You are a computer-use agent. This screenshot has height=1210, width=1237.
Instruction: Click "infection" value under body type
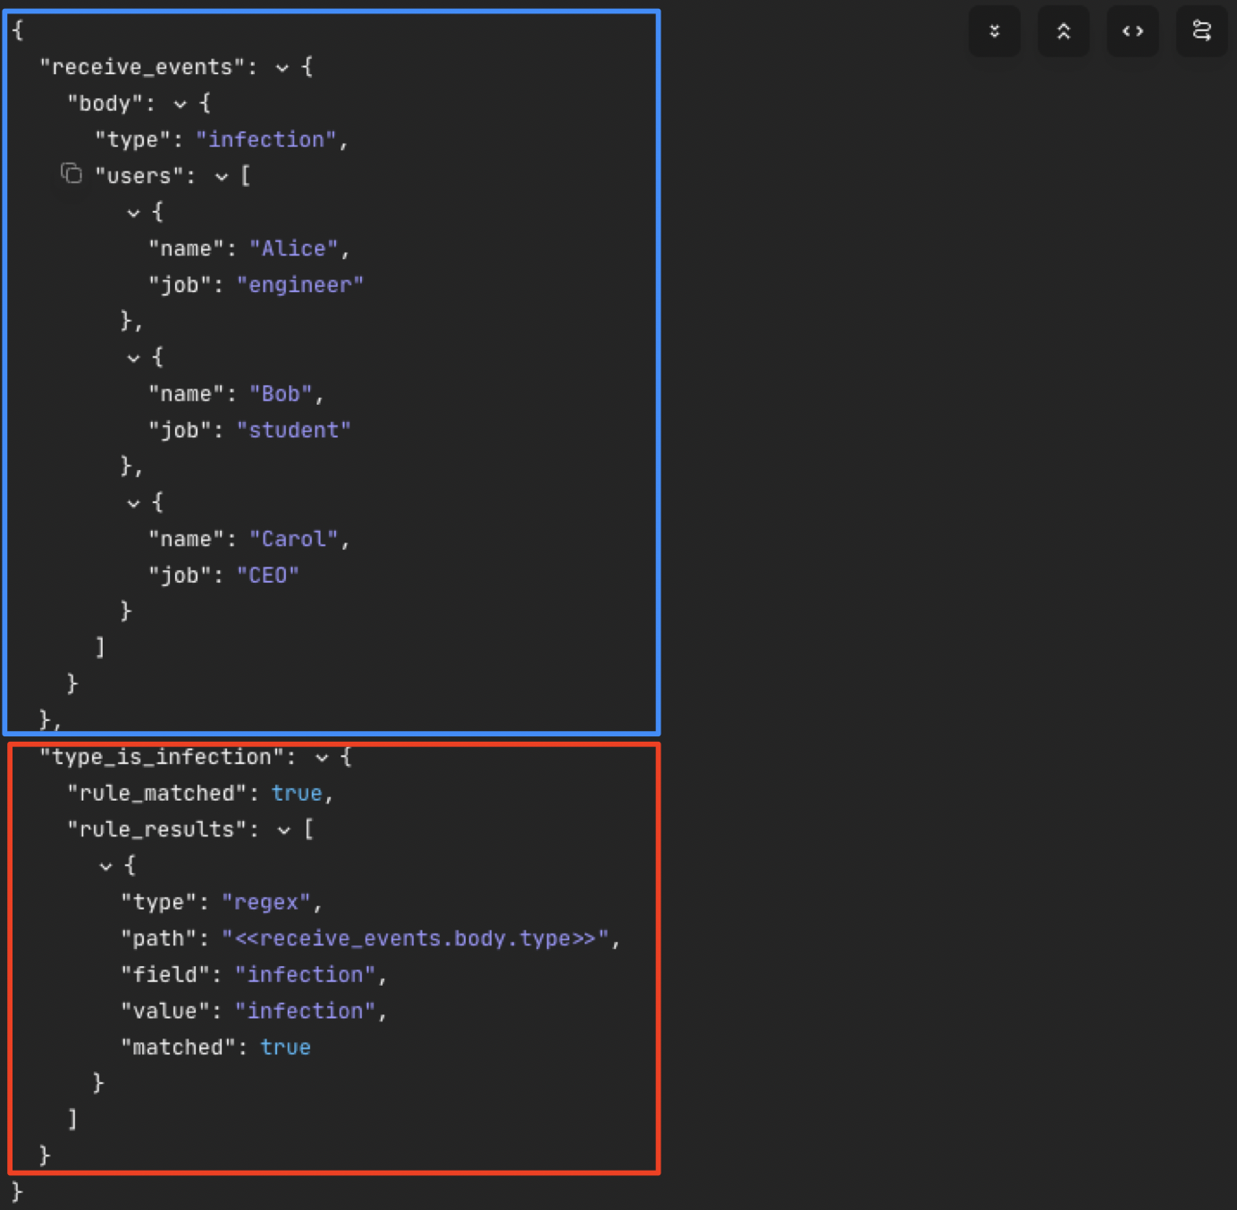(x=266, y=140)
